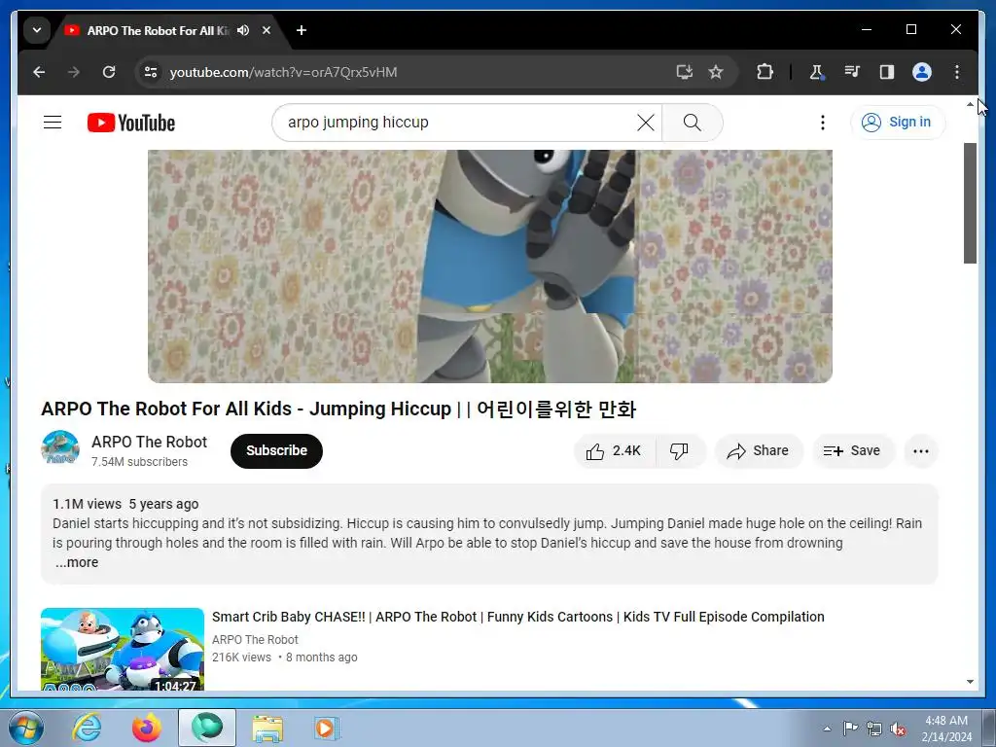Screen dimensions: 996x747
Task: Click the scrollbar down arrow
Action: [970, 682]
